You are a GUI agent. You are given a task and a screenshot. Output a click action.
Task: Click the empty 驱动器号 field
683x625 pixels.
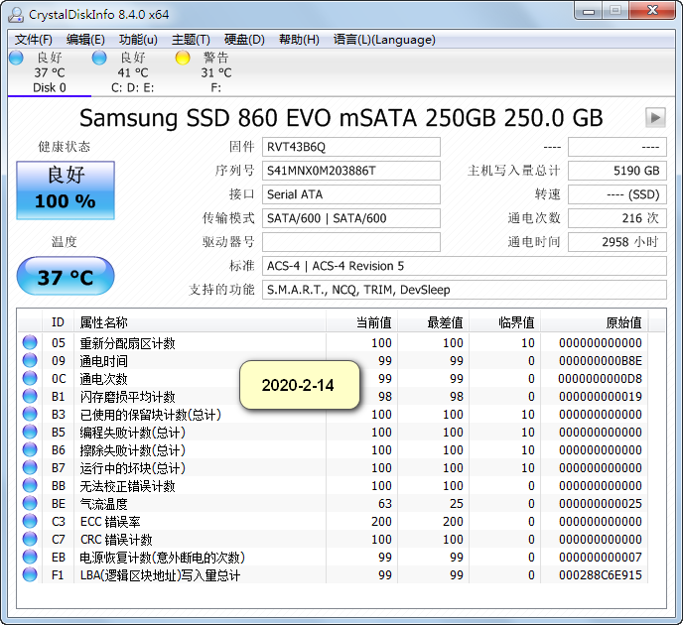click(x=351, y=242)
